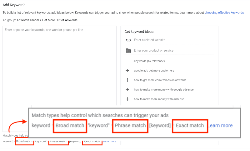Click "Learn more" in the enlarged callout
This screenshot has width=250, height=151.
[220, 125]
